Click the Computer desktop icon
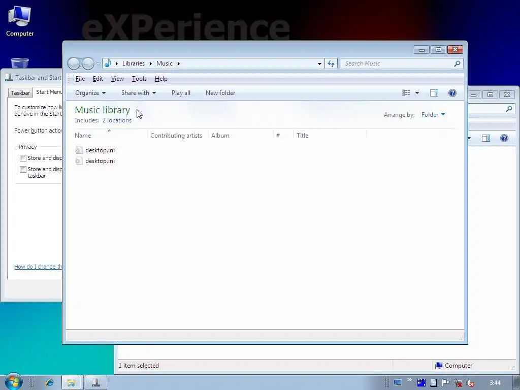Image resolution: width=520 pixels, height=390 pixels. click(x=20, y=21)
